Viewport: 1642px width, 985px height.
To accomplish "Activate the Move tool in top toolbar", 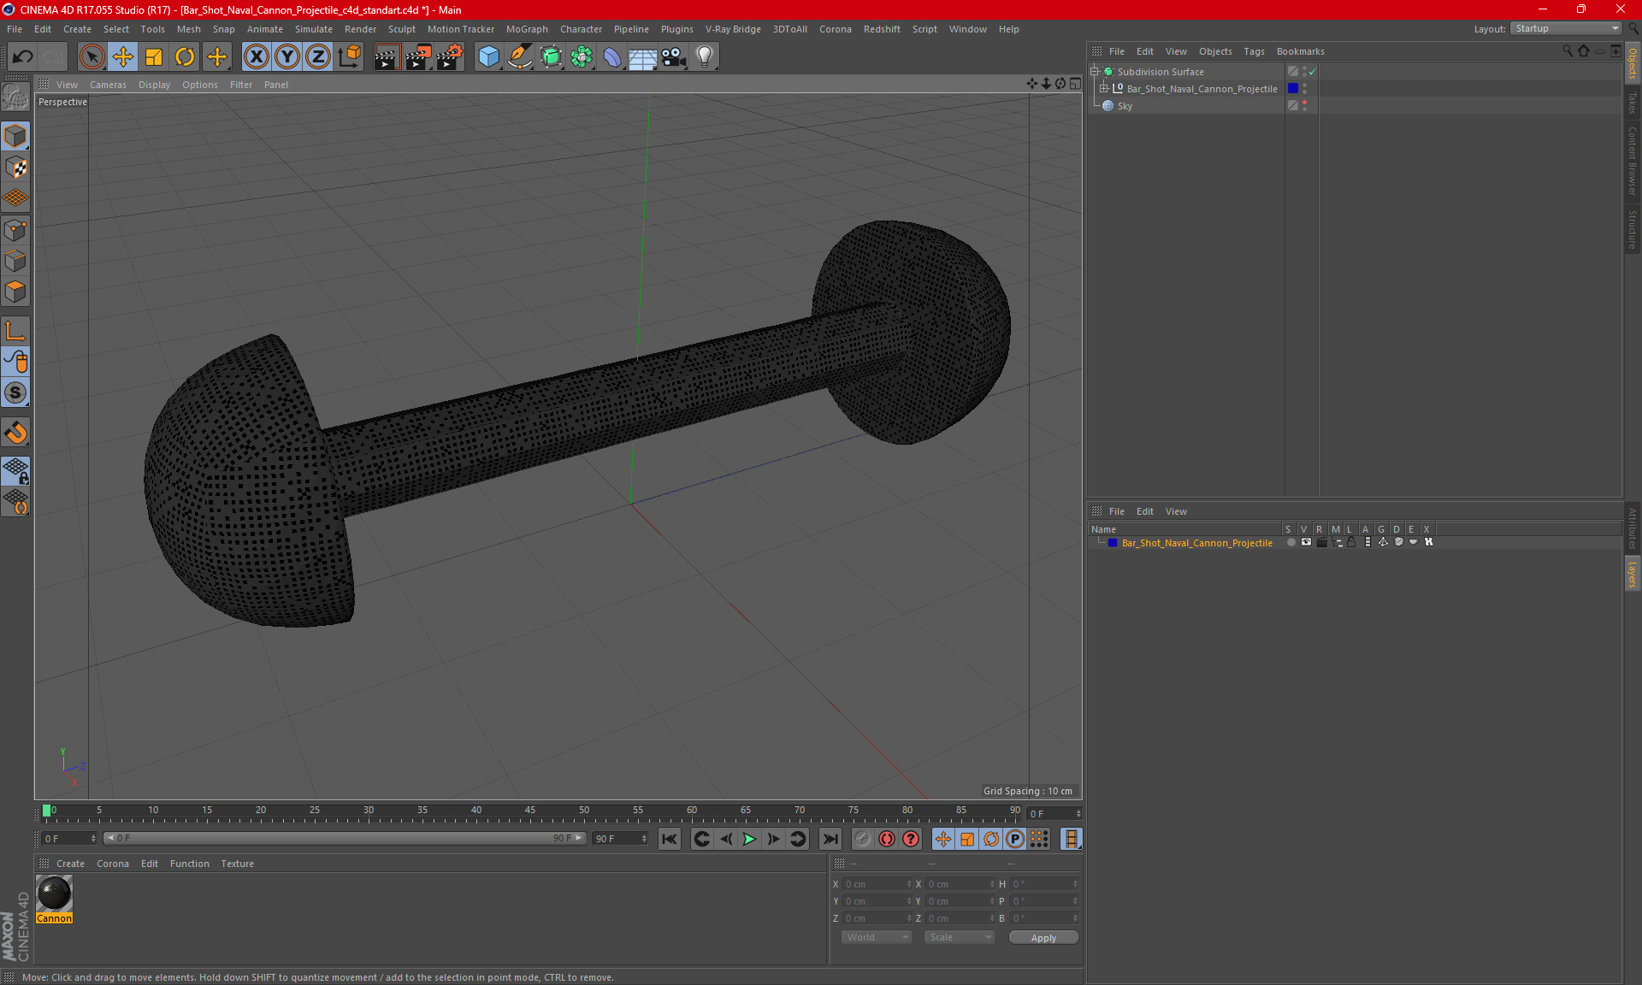I will click(x=123, y=56).
